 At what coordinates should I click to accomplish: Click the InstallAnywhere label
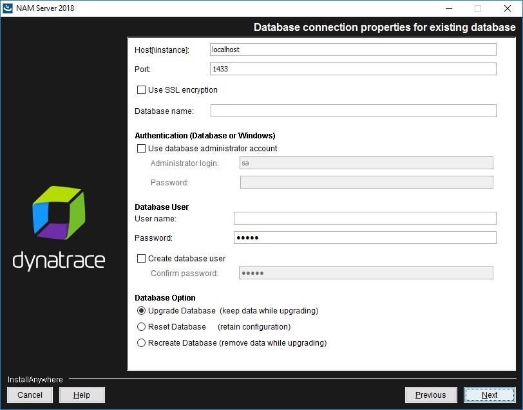pyautogui.click(x=35, y=380)
